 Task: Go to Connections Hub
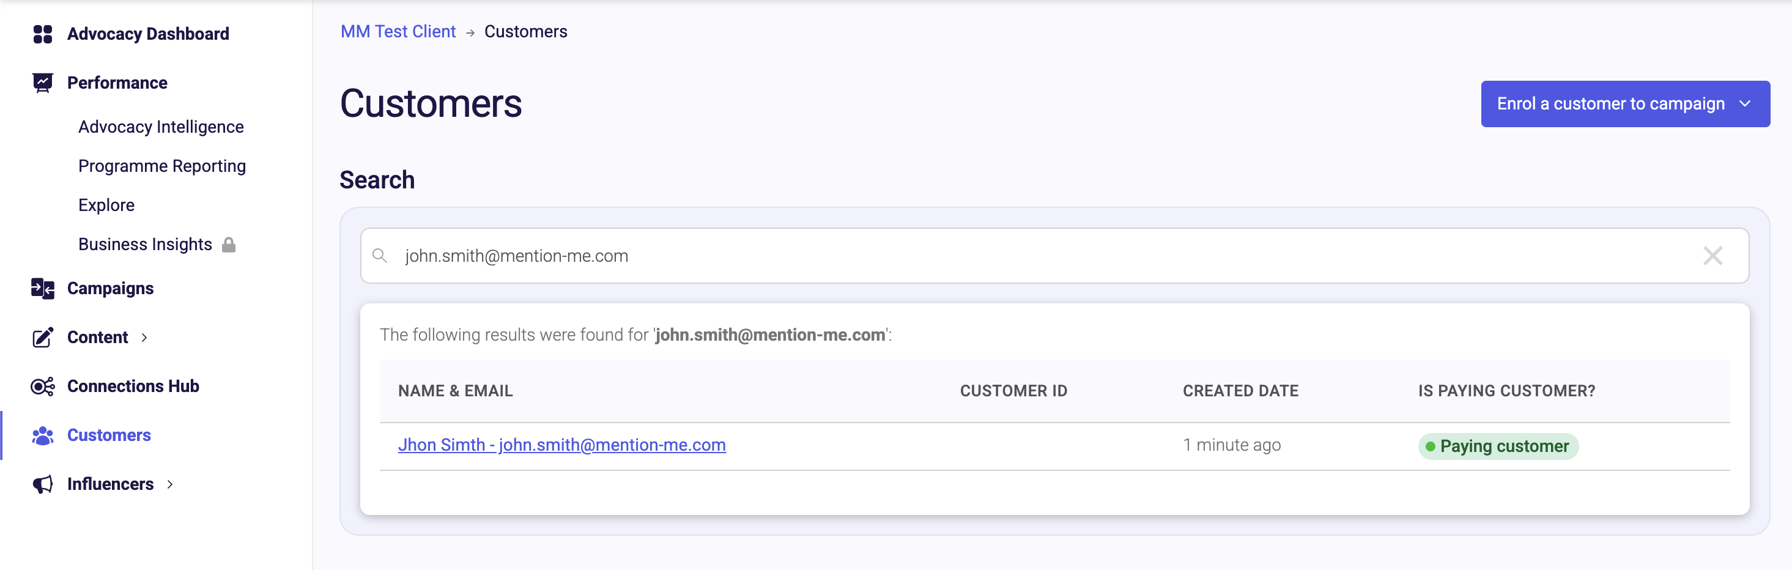133,387
